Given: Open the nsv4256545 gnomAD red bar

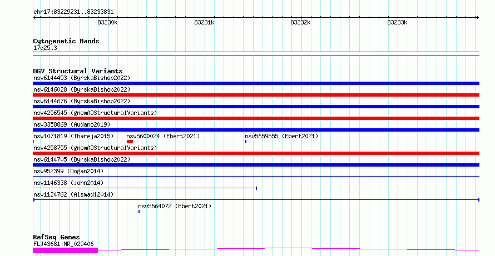Looking at the screenshot, I should click(x=256, y=118).
